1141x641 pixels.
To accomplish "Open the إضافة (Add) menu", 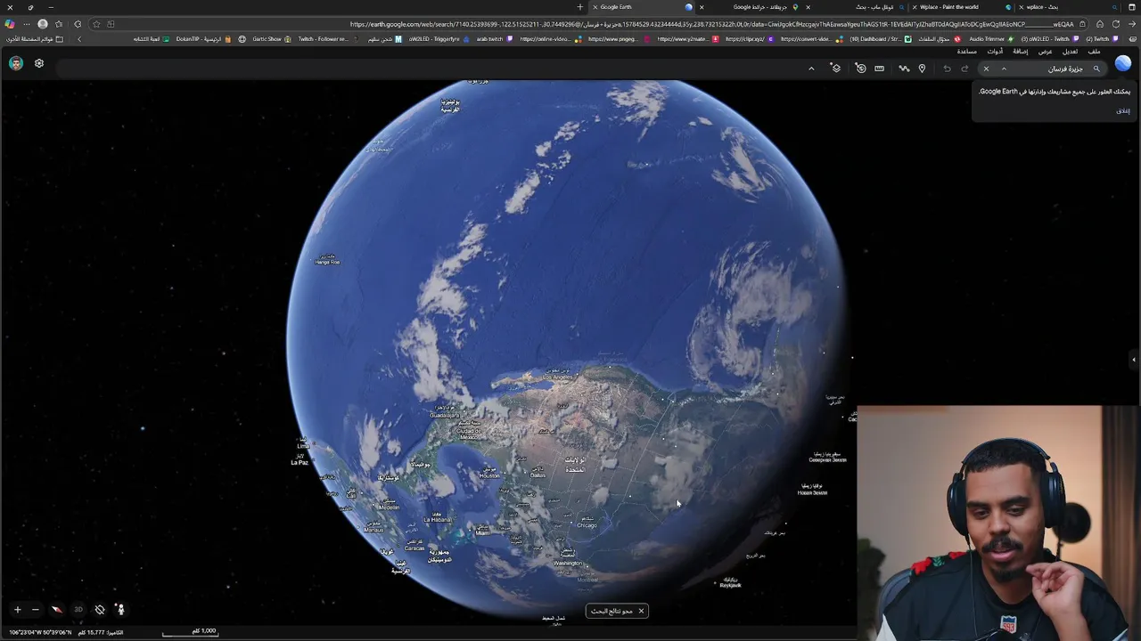I will (1021, 52).
